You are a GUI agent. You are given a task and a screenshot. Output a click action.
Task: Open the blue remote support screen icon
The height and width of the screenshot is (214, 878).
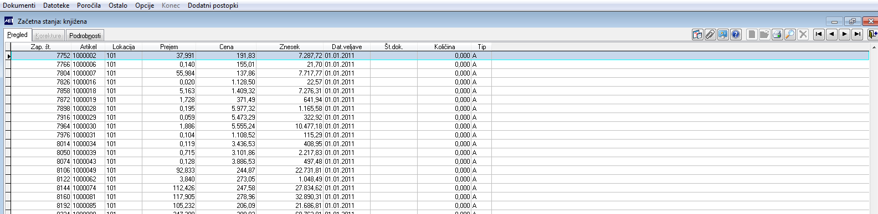point(723,35)
